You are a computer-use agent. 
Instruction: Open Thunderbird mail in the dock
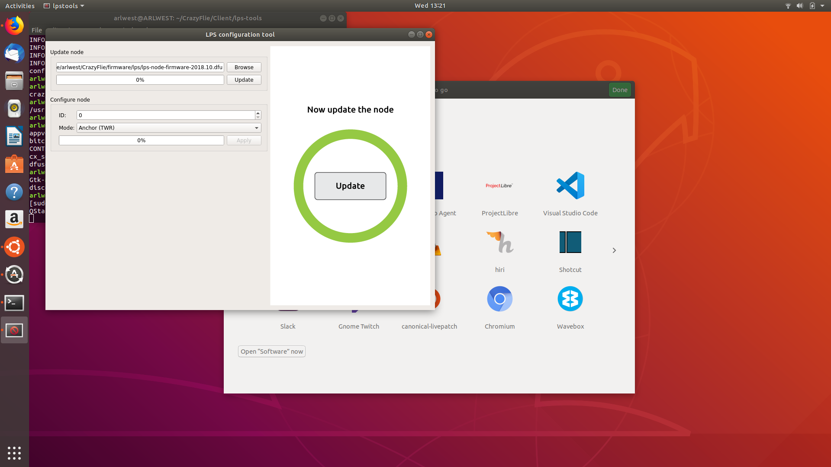(14, 54)
